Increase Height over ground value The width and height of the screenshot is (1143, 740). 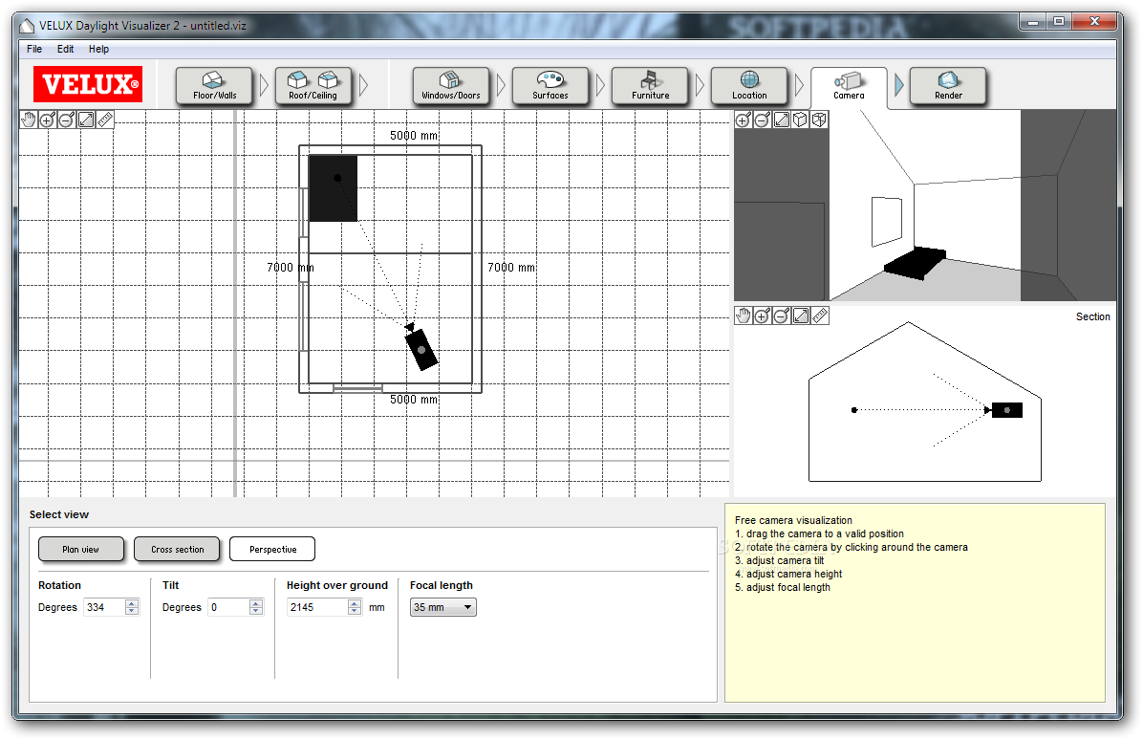355,603
